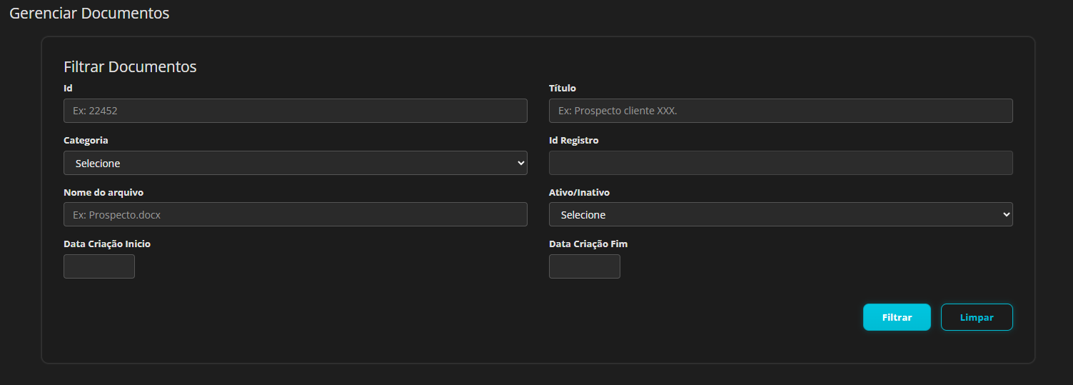
Task: Click the "Filtrar Documentos" panel heading
Action: pyautogui.click(x=130, y=67)
